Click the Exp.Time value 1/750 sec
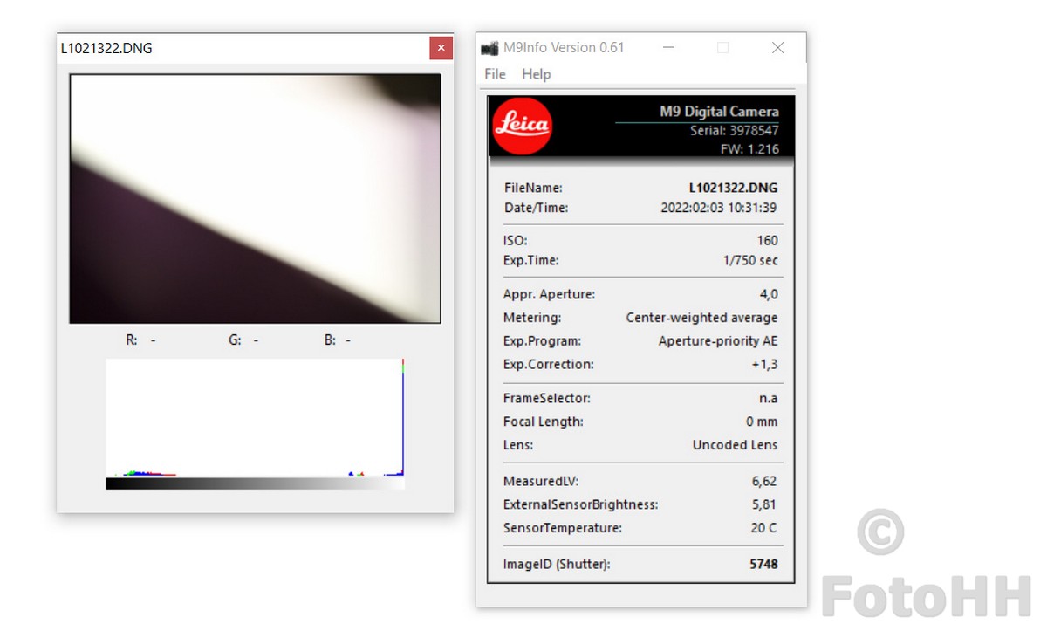 750,260
